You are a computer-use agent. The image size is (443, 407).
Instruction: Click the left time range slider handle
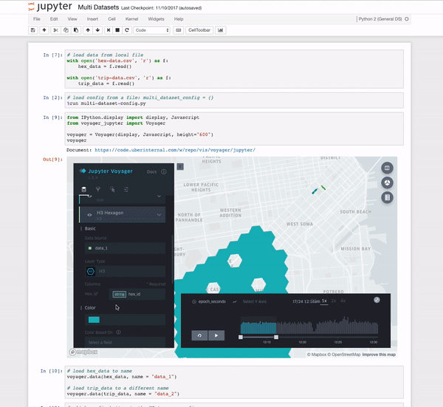[241, 337]
